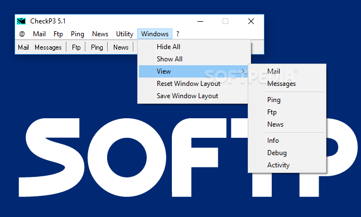This screenshot has height=217, width=361.
Task: Click the Ftp toolbar button
Action: pos(76,47)
